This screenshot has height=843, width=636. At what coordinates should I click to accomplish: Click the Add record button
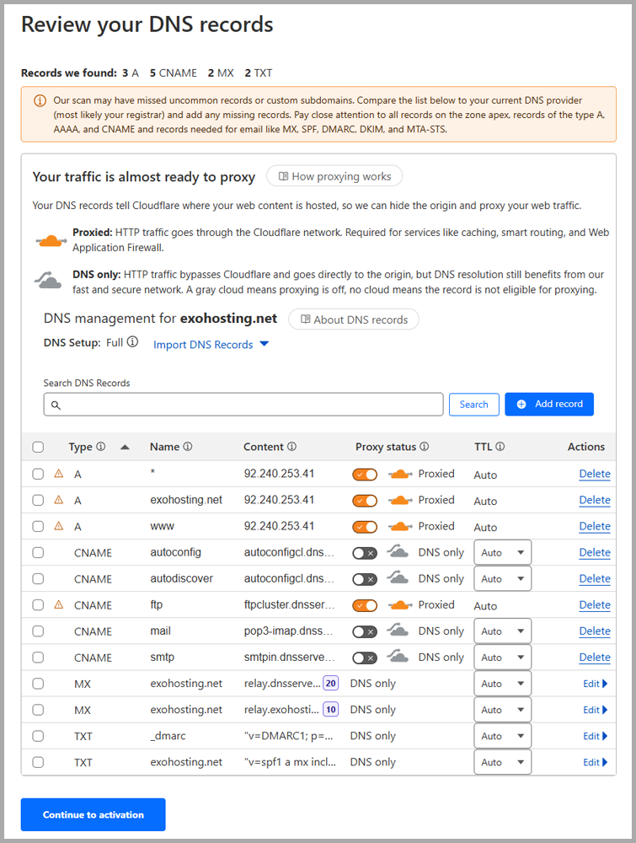[x=549, y=405]
